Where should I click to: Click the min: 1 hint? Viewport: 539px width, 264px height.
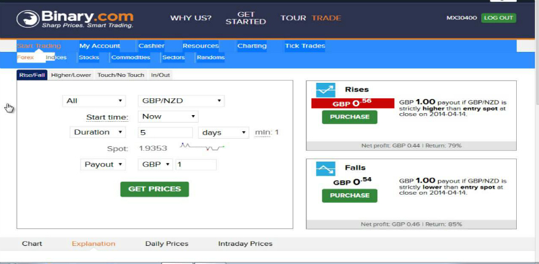pyautogui.click(x=267, y=133)
